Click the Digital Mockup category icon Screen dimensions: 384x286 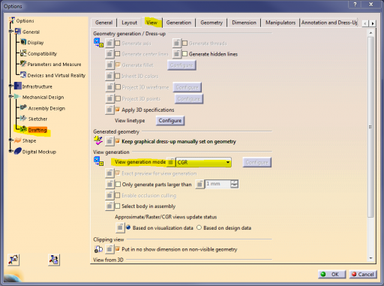[x=18, y=151]
